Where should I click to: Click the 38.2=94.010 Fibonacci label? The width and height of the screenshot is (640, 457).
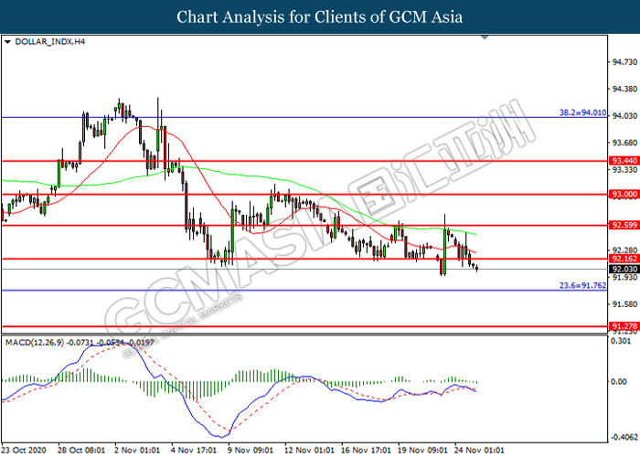pyautogui.click(x=582, y=112)
